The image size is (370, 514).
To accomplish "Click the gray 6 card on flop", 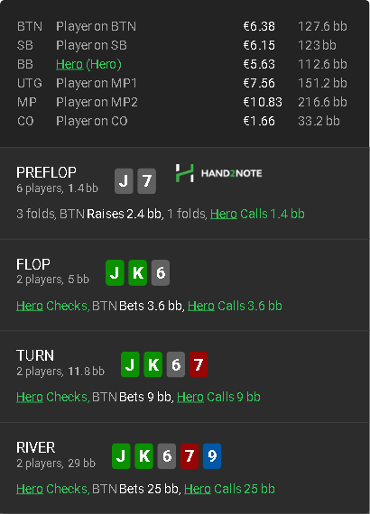I will [161, 272].
